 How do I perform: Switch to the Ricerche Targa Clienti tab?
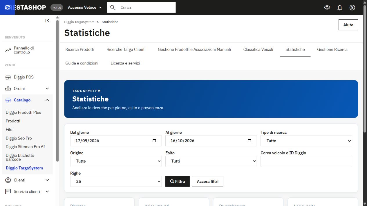coord(126,49)
